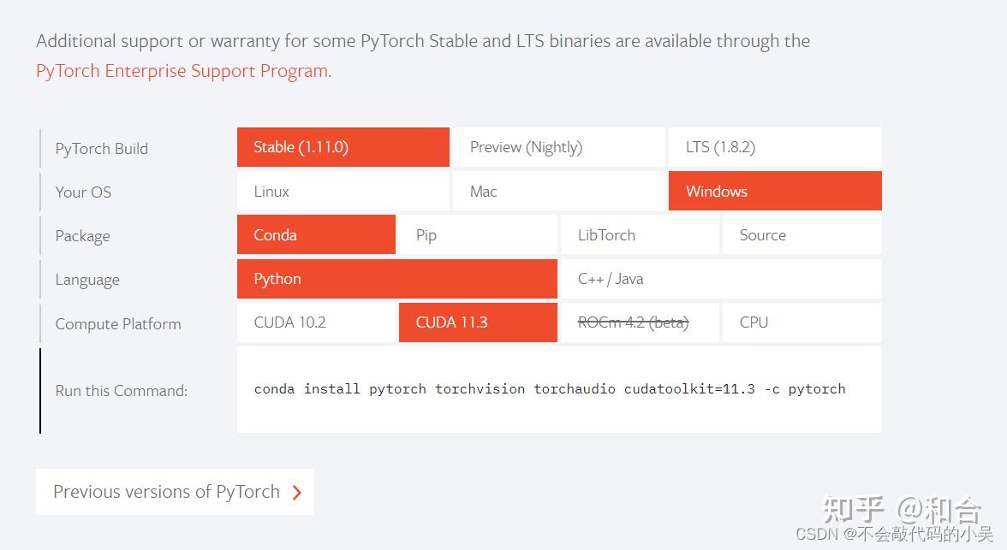The image size is (1007, 550).
Task: Select CUDA 10.2 compute platform
Action: (x=316, y=322)
